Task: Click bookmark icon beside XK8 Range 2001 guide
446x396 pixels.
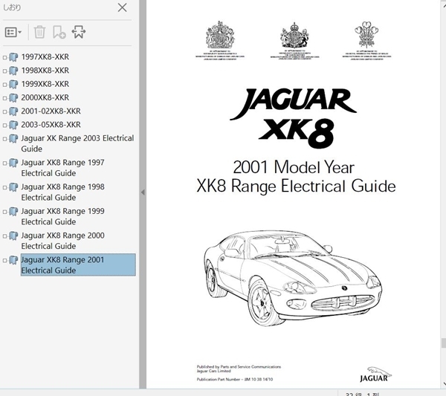Action: [13, 260]
